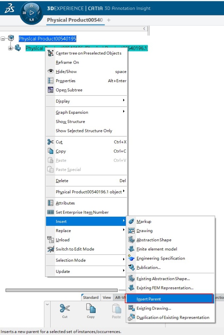Image resolution: width=224 pixels, height=335 pixels.
Task: Open the 3D compass play button
Action: (x=32, y=13)
